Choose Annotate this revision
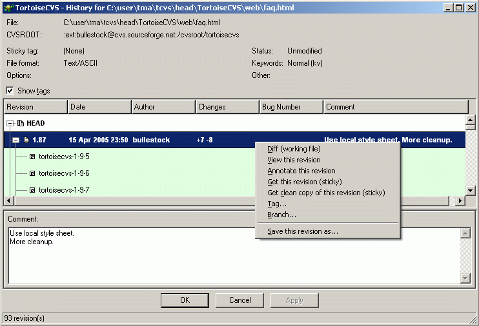Screen dimensions: 479x326 coord(327,171)
